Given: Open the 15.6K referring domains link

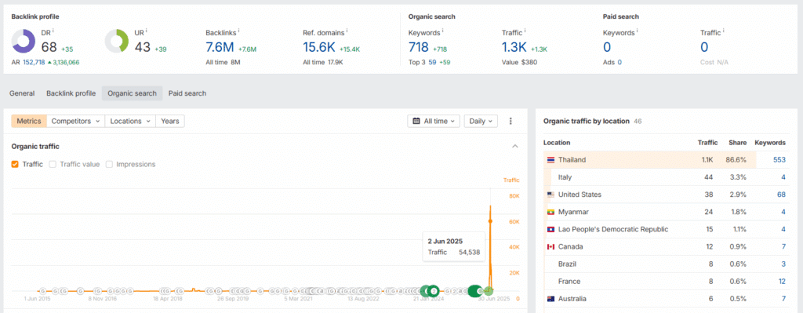Looking at the screenshot, I should (318, 48).
